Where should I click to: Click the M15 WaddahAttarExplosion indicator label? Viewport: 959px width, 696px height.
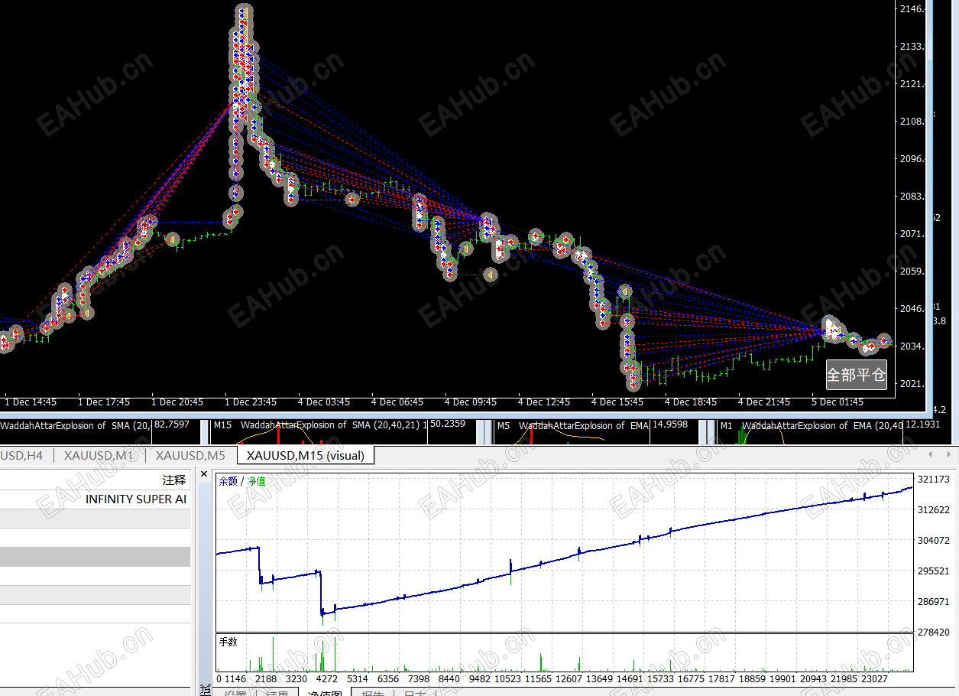click(319, 424)
